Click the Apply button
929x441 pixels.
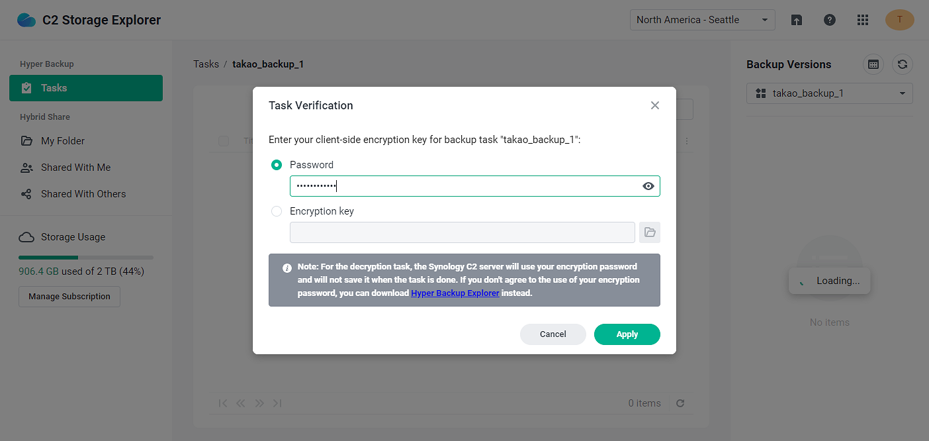[x=627, y=334]
